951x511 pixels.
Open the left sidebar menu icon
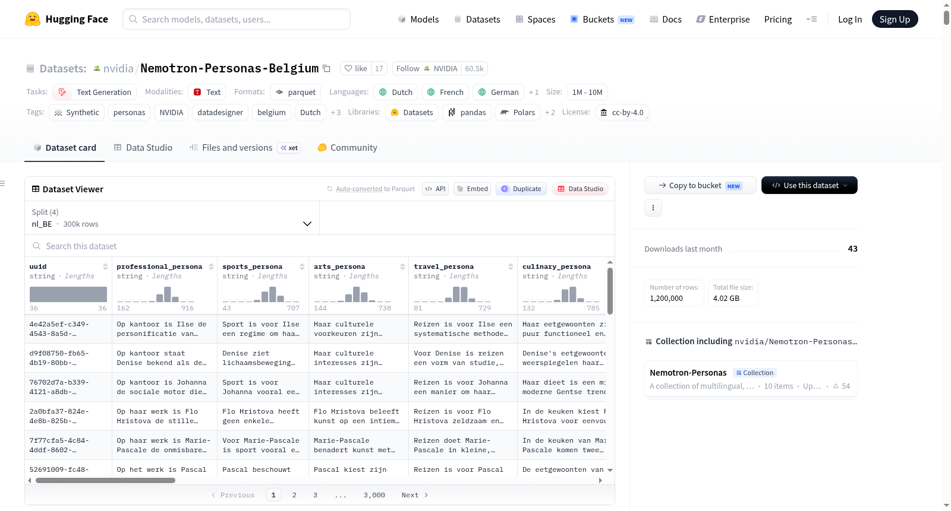coord(2,183)
